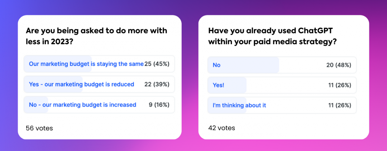Click '11 (26%)' beside the 'Yes!' answer
The image size is (387, 151).
(340, 85)
